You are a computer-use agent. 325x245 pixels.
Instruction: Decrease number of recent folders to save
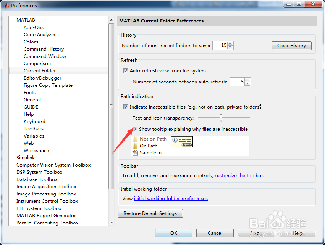coord(230,47)
